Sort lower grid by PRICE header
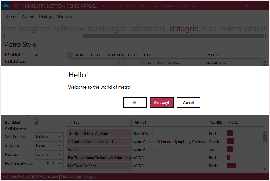This screenshot has width=270, height=181. click(233, 122)
